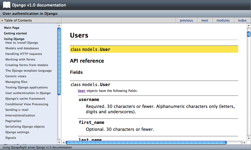Collapse the Table of Contents triangle
The width and height of the screenshot is (251, 150).
pyautogui.click(x=2, y=21)
